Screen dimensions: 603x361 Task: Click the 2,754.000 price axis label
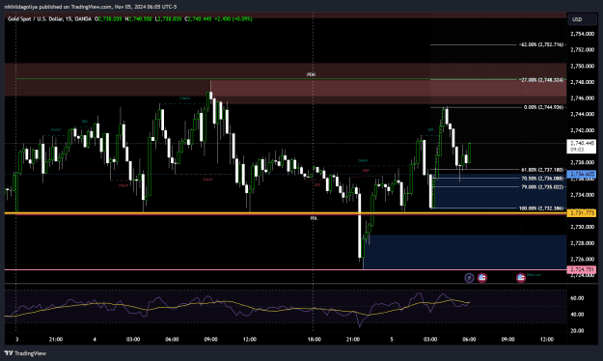[x=582, y=34]
